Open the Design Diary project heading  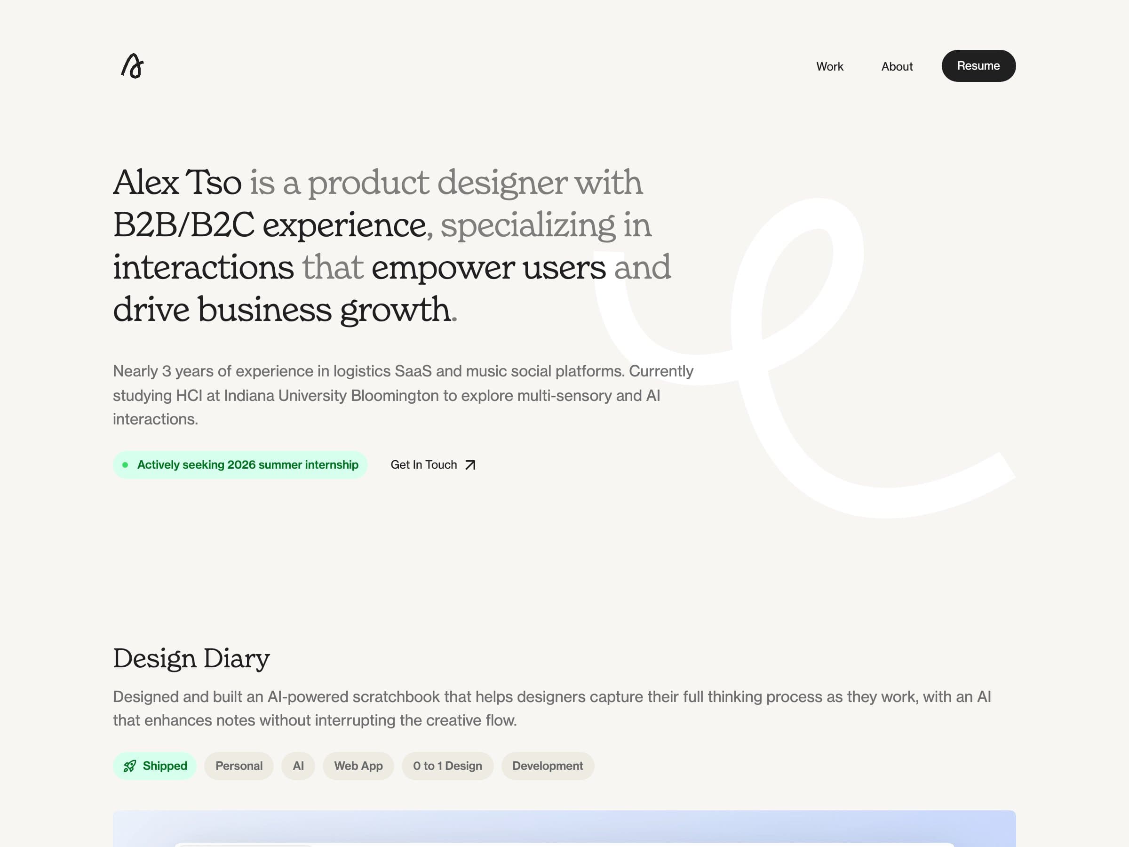[191, 659]
